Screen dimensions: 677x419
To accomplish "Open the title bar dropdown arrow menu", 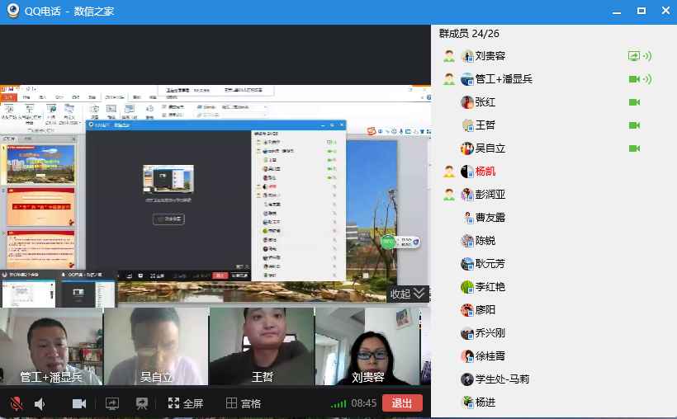I will 616,12.
